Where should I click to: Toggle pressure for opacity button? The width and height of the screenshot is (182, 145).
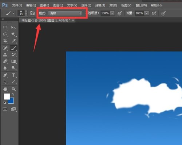click(x=120, y=13)
